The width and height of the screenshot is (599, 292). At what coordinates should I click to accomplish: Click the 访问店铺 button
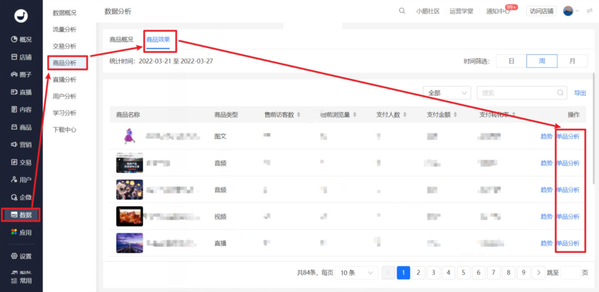[540, 11]
